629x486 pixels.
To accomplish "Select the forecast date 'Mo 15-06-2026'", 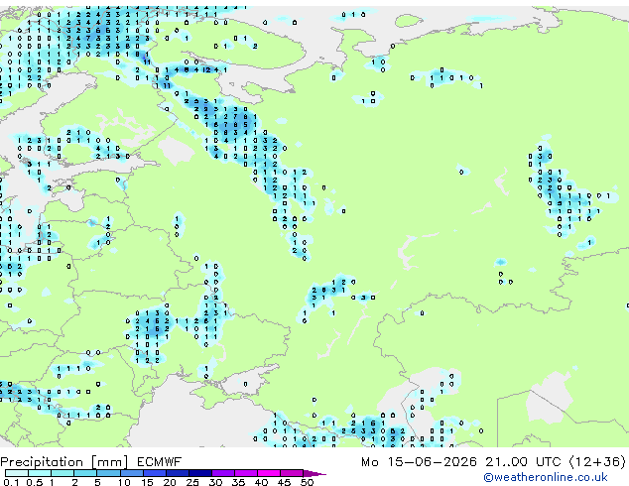I will click(419, 462).
